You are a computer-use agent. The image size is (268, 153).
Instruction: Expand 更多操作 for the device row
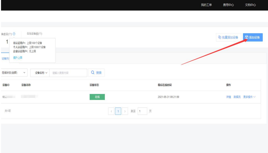coord(249,97)
